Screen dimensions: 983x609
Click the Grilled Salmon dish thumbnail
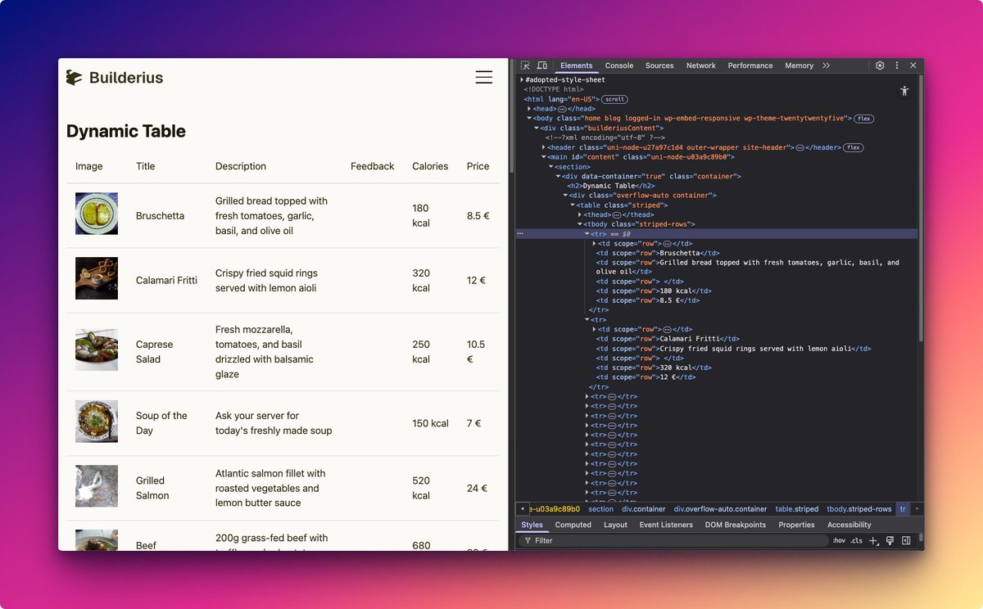97,486
